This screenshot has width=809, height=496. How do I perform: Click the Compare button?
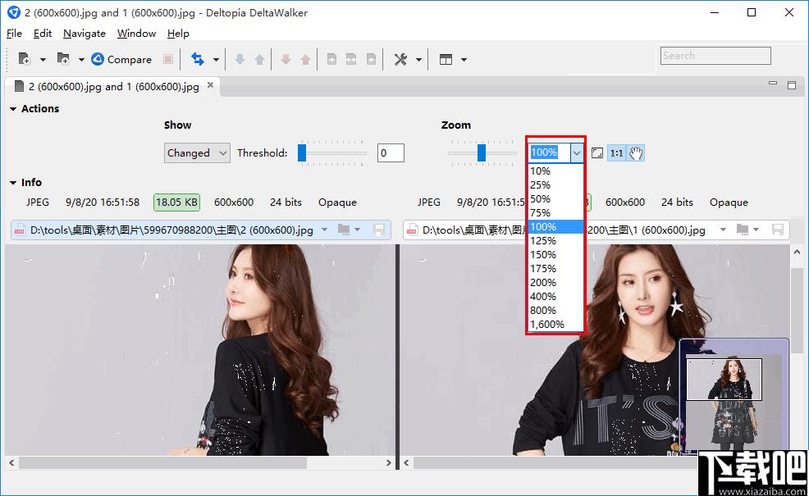tap(121, 59)
